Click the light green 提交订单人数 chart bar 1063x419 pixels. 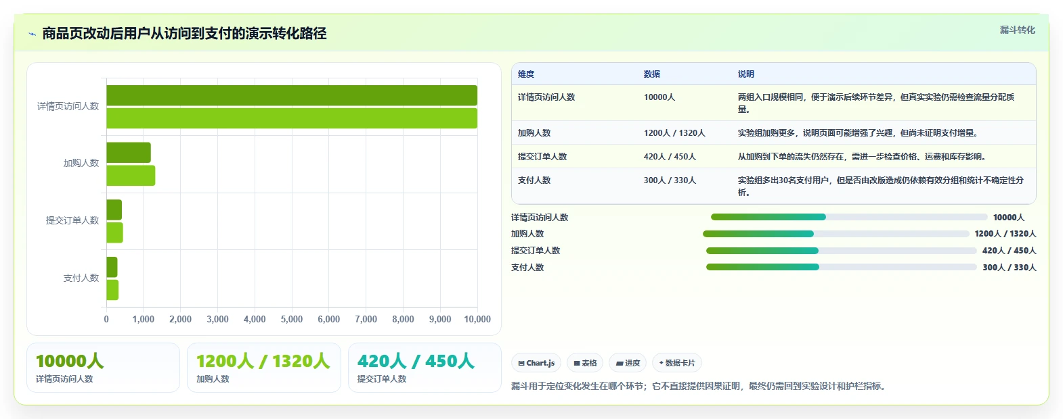114,232
